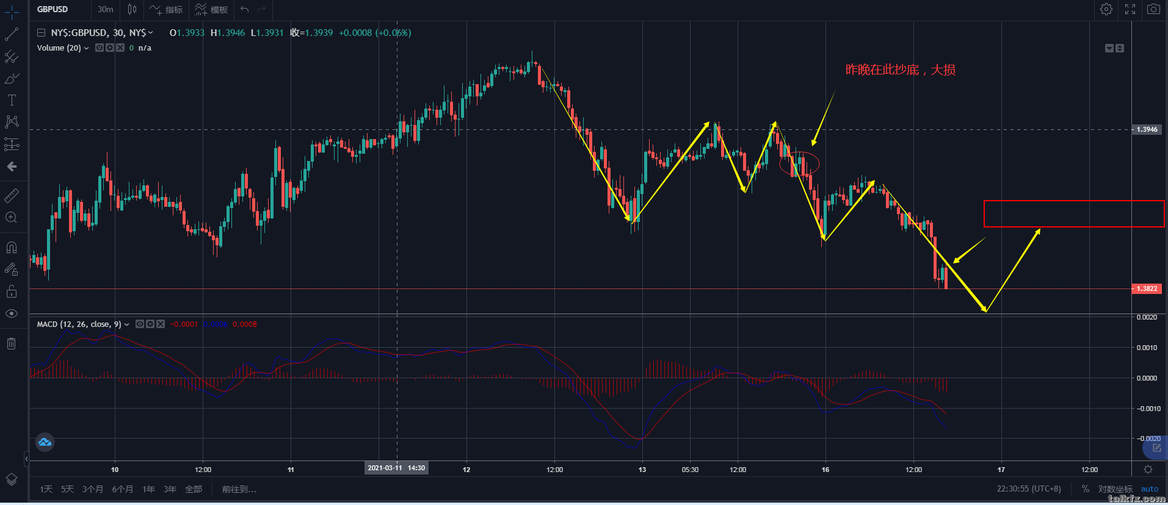Open the 模板 indicator templates menu
This screenshot has width=1168, height=505.
211,9
